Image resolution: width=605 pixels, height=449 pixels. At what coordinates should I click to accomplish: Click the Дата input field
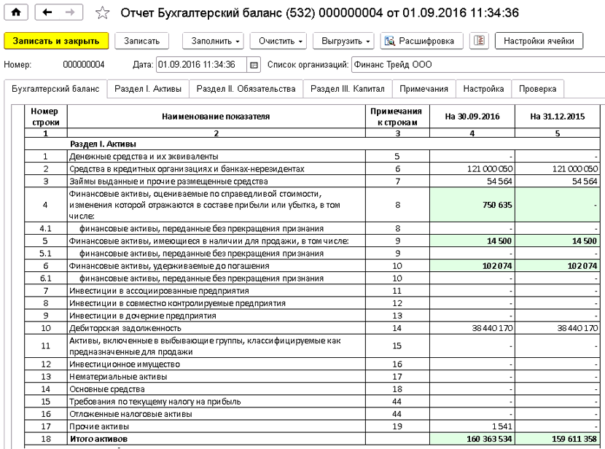200,65
